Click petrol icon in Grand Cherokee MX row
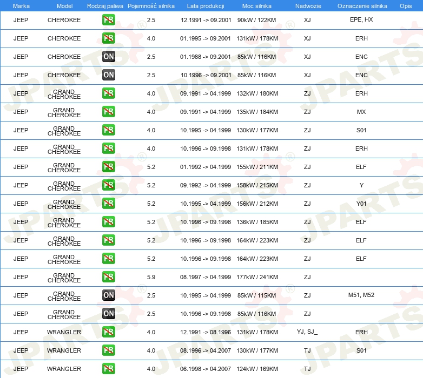 108,112
